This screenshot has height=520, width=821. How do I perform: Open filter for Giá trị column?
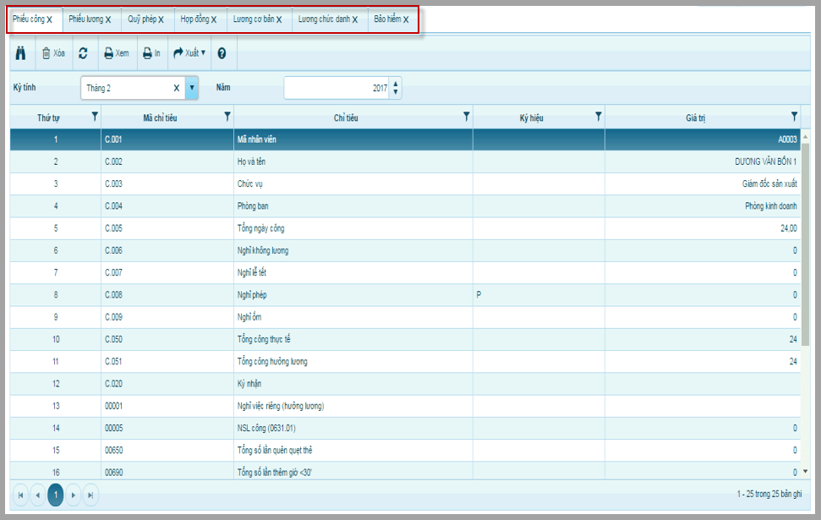(x=794, y=116)
